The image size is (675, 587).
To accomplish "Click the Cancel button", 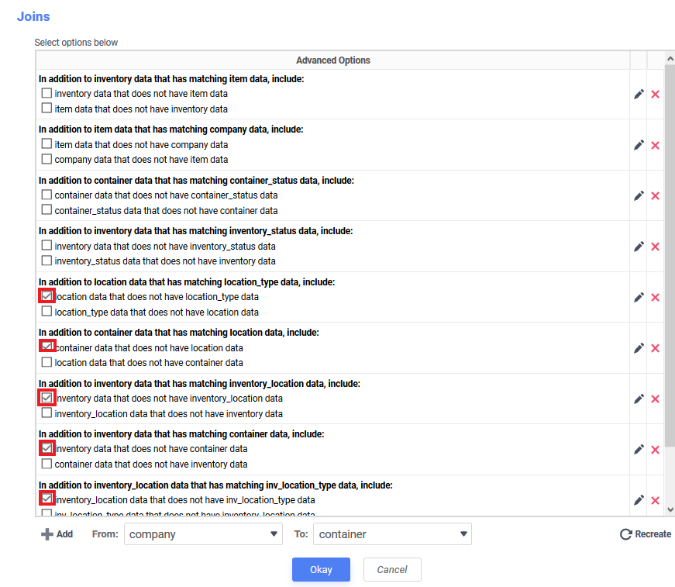I will tap(392, 570).
